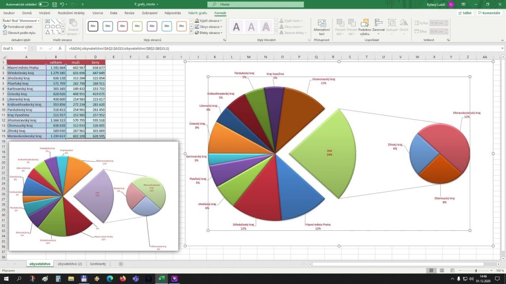The height and width of the screenshot is (284, 506).
Task: Click the Zarovnat align icon
Action: click(x=379, y=28)
